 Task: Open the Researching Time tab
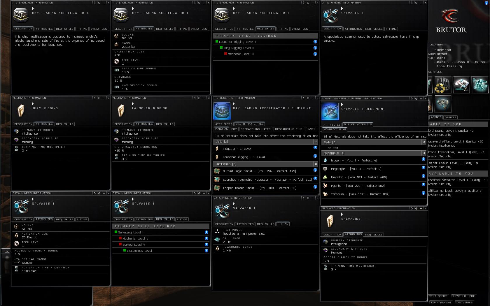(288, 129)
